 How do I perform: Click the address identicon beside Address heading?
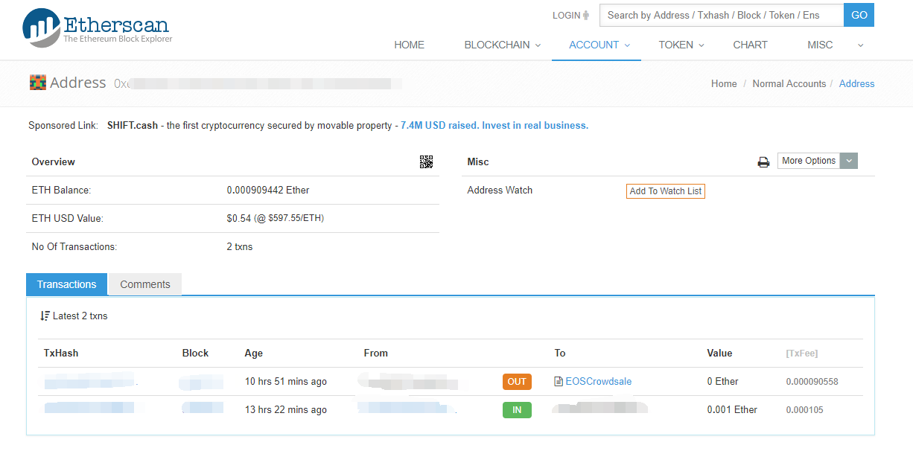(x=37, y=83)
